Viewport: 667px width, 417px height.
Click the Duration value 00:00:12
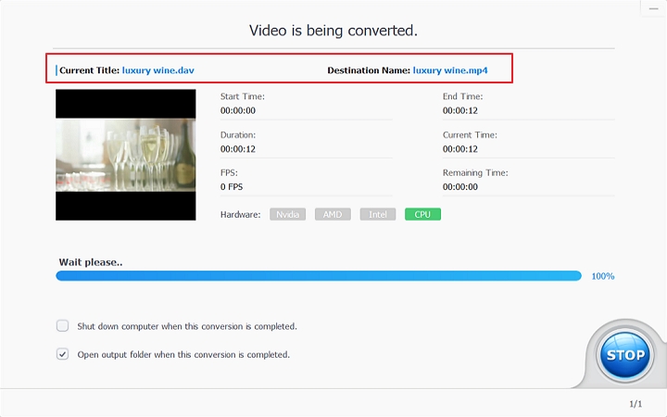[238, 149]
